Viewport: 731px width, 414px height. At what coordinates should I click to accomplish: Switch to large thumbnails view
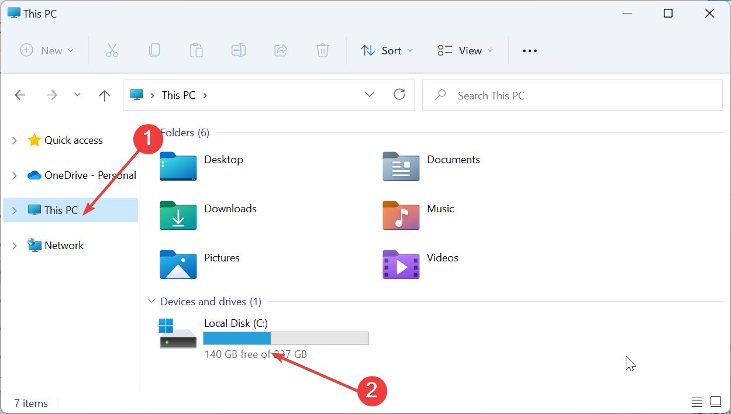tap(715, 402)
